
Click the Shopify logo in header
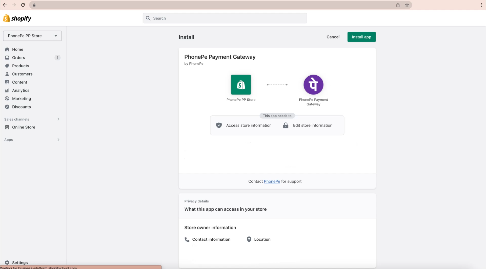tap(17, 18)
